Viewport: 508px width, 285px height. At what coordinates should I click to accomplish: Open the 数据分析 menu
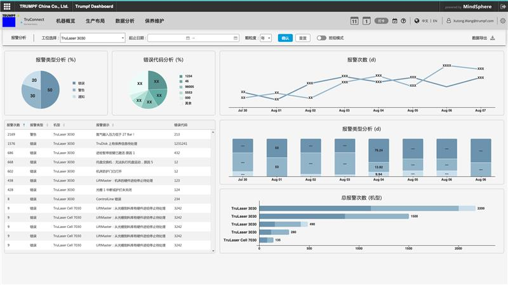(125, 22)
